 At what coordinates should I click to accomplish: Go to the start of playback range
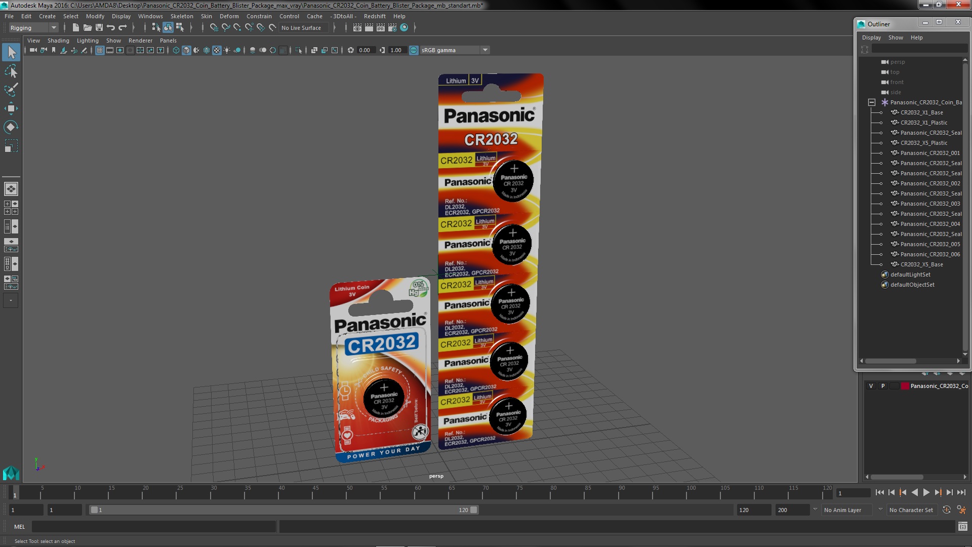879,492
